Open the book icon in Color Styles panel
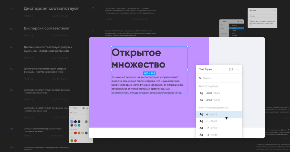 pos(83,108)
